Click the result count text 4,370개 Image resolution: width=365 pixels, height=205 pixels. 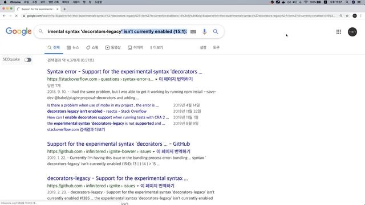click(x=71, y=60)
